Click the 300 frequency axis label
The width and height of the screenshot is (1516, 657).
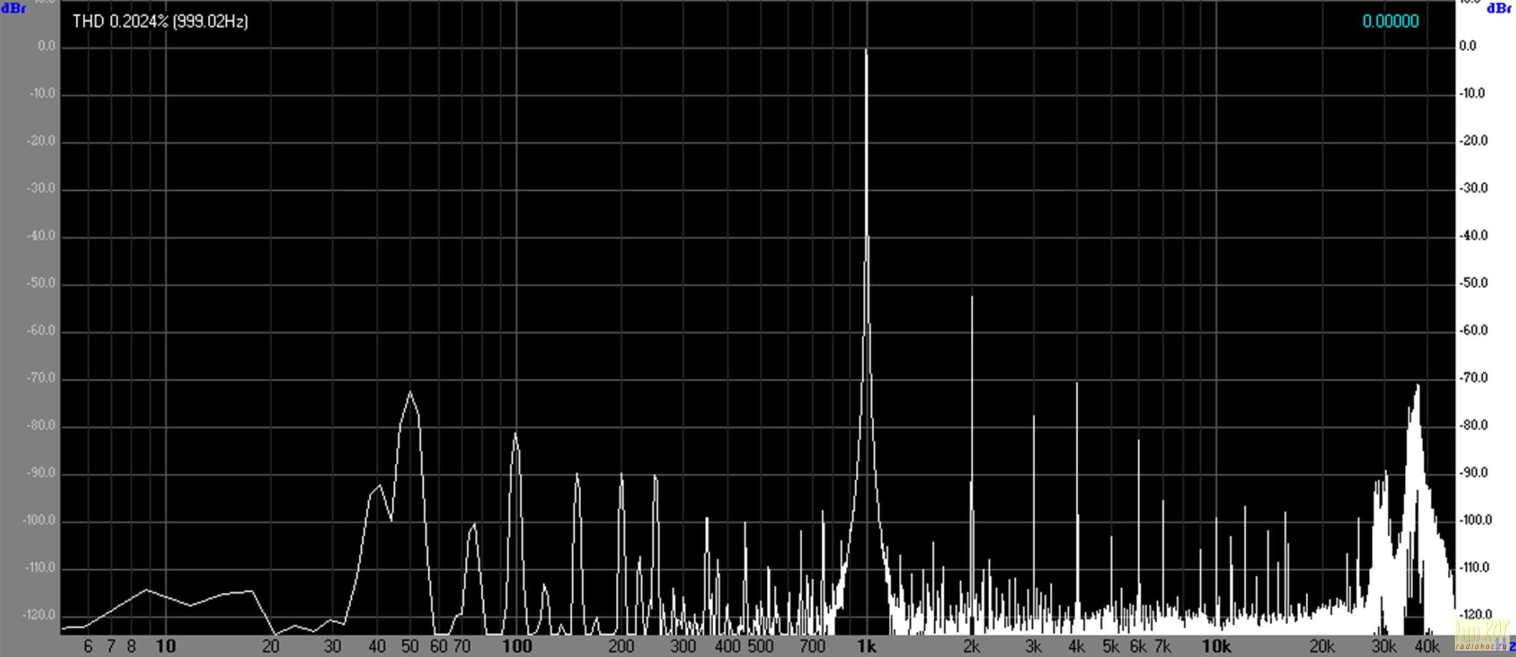[x=683, y=646]
